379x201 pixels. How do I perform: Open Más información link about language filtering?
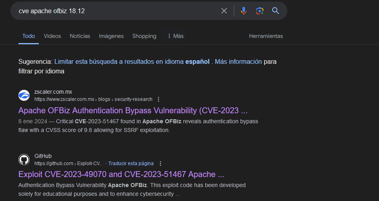(238, 62)
